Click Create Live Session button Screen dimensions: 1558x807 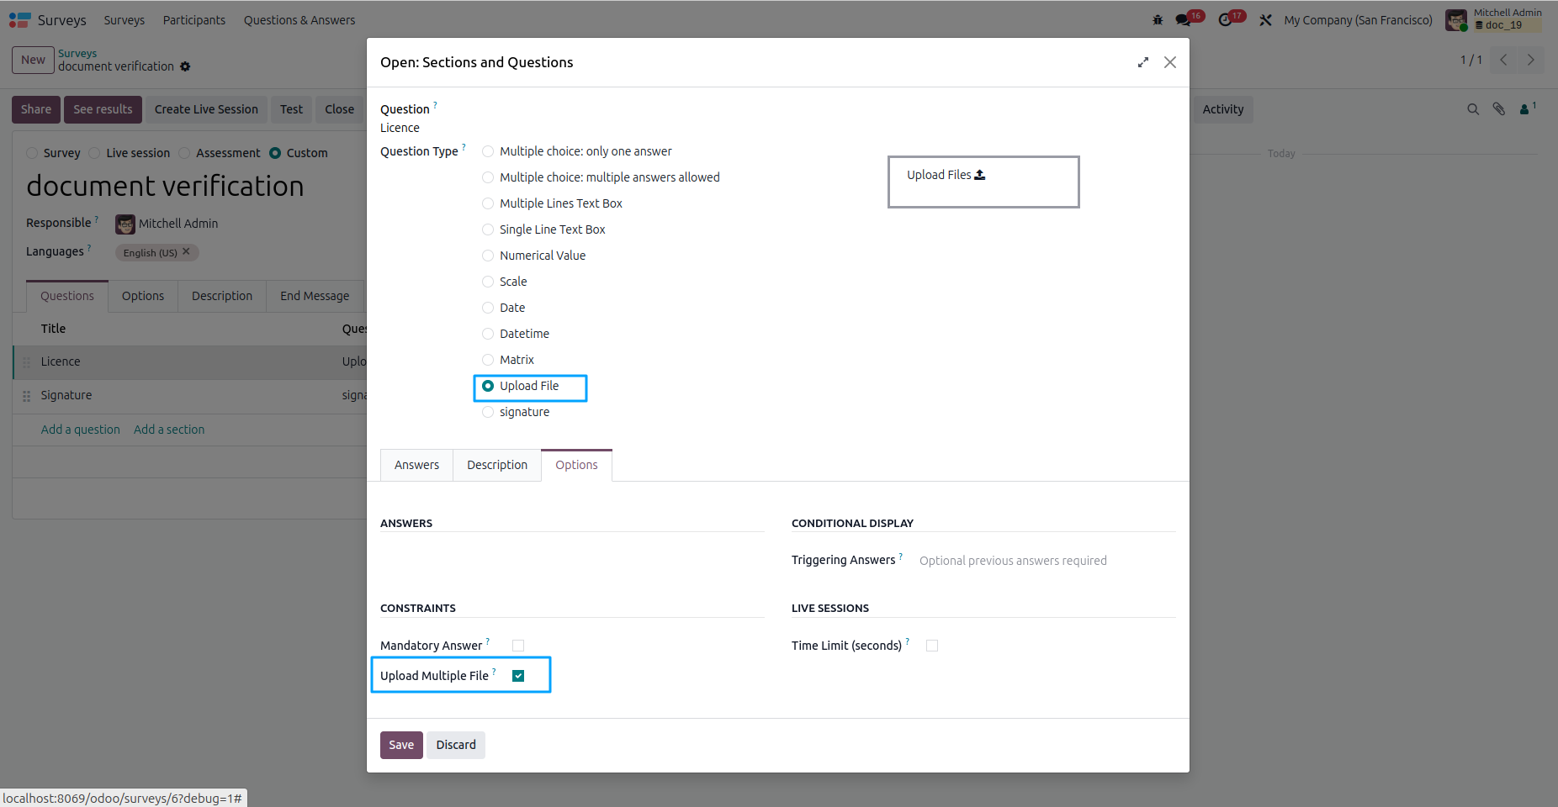point(206,109)
